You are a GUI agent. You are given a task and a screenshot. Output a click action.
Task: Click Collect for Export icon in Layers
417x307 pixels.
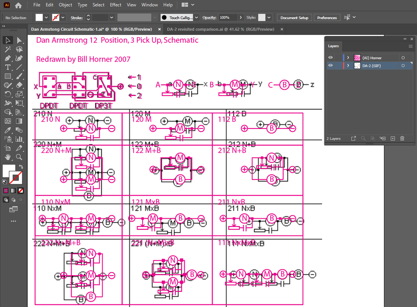point(354,139)
